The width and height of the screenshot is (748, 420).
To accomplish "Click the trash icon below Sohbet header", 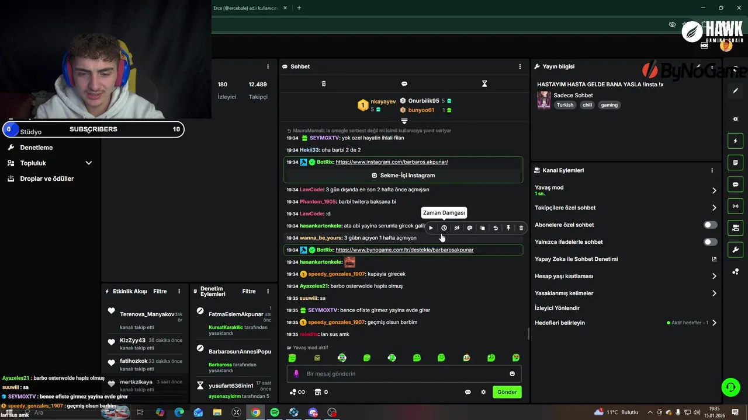I will pos(324,84).
